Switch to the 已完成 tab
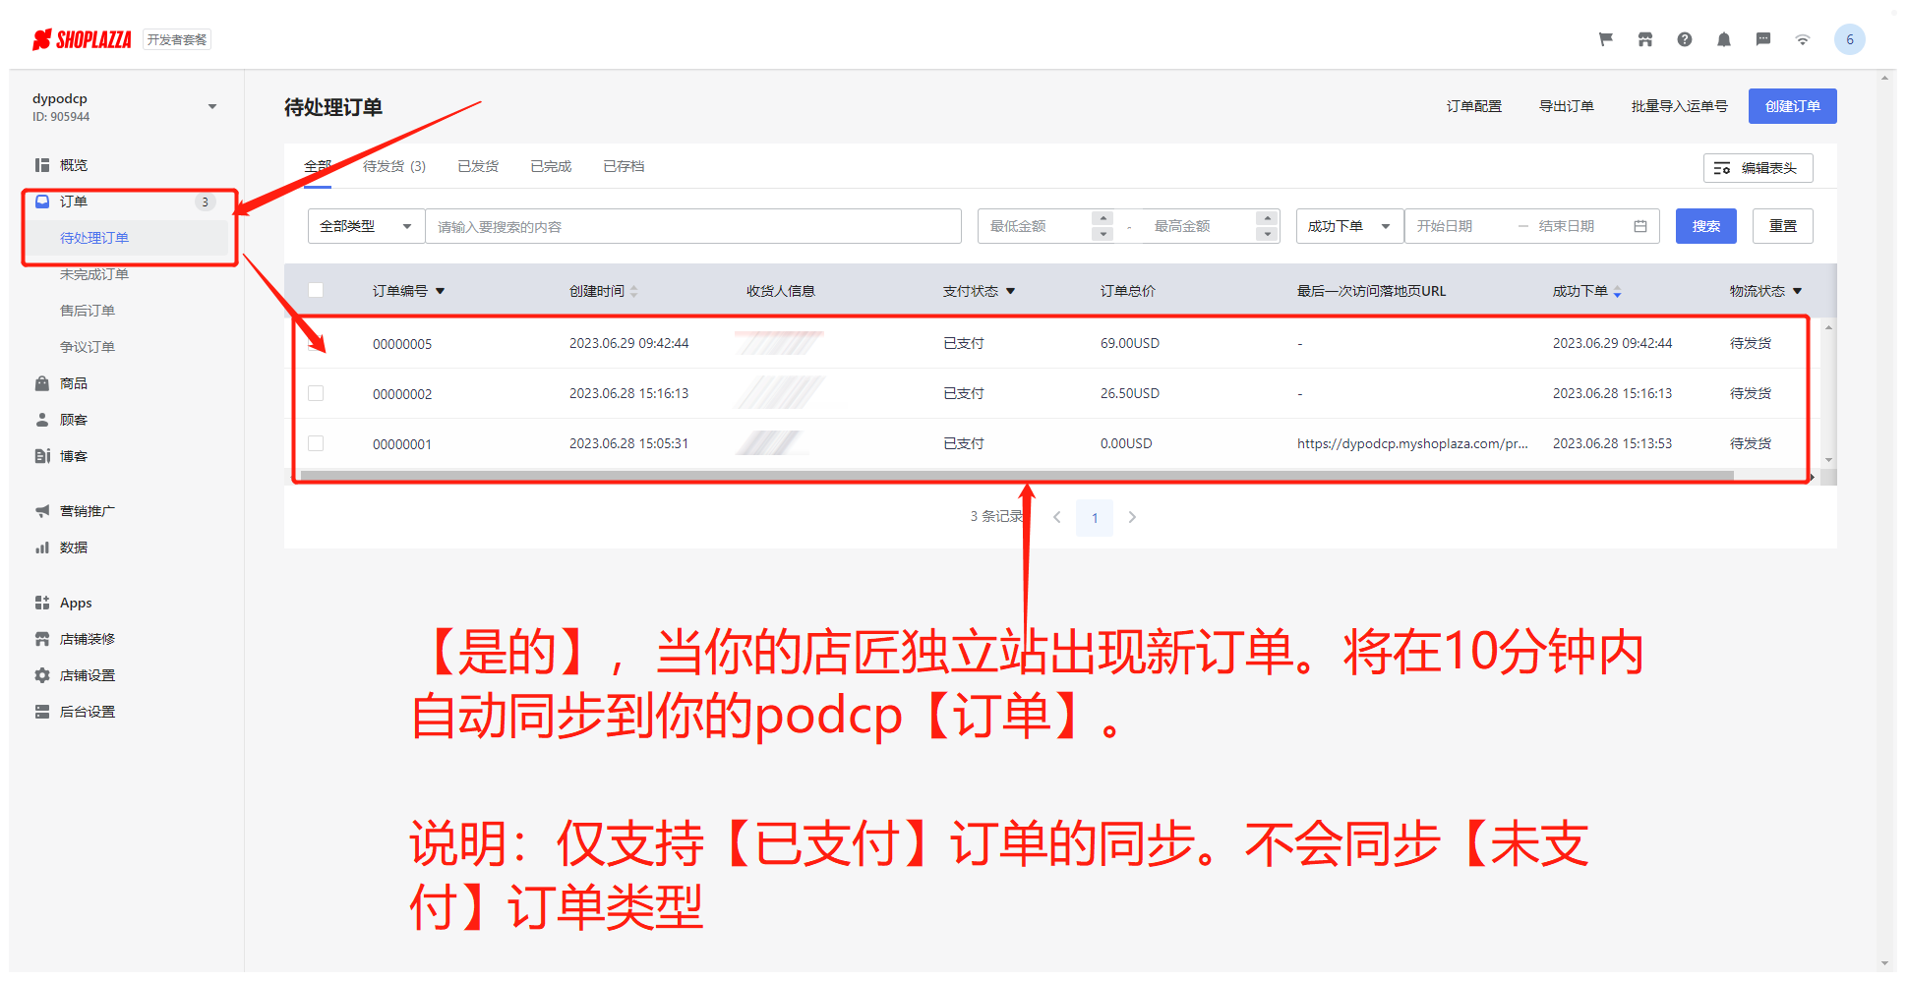The image size is (1907, 981). tap(551, 166)
